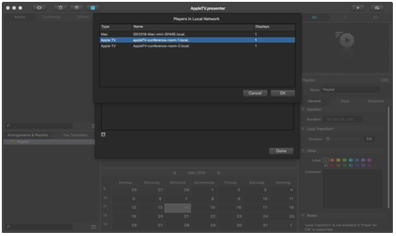
Task: Click the inspector vertical scrollbar
Action: [389, 158]
